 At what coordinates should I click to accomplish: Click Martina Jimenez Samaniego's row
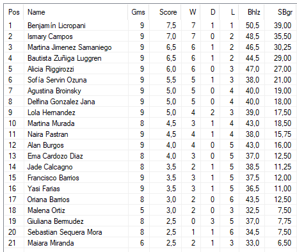click(150, 47)
